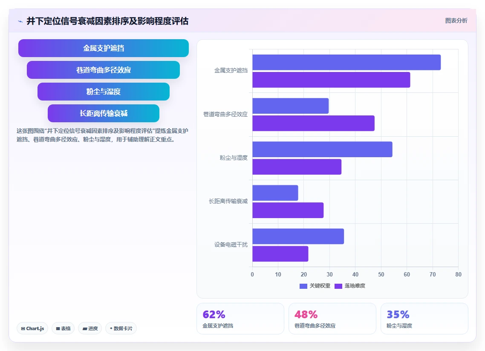This screenshot has height=351, width=485.
Task: Click the 落地难度 bar for 长距离传输衰减
Action: [288, 210]
